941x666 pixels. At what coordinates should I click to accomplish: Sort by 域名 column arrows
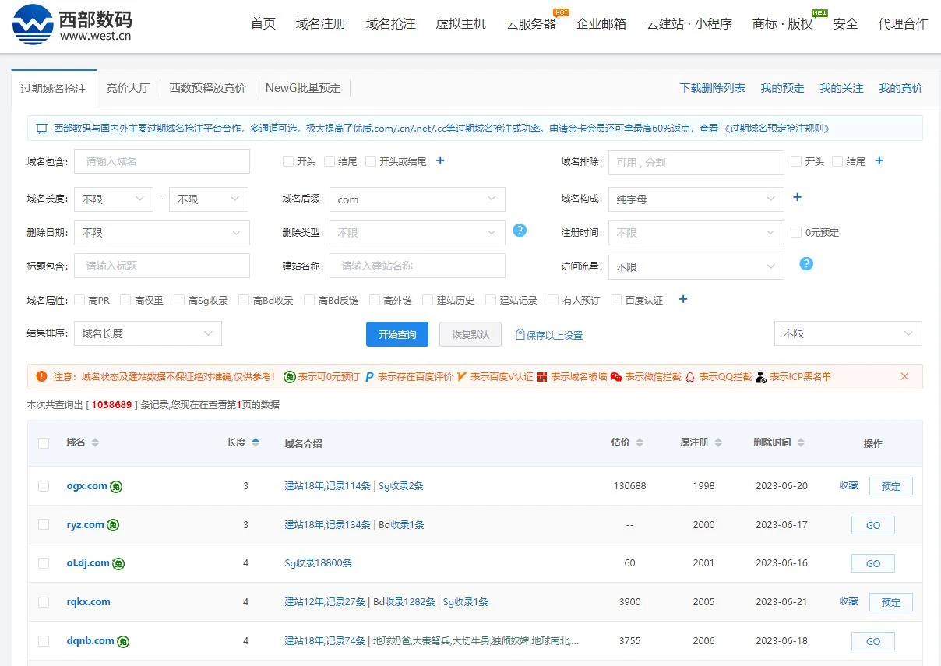click(95, 442)
